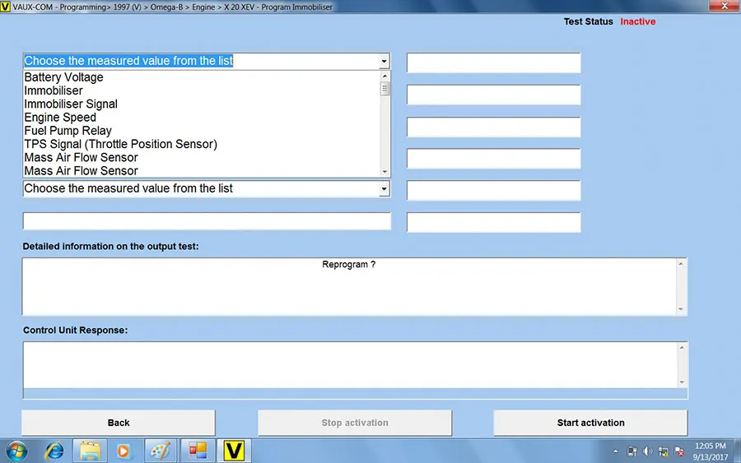Viewport: 741px width, 463px height.
Task: Click the VAUX-COM yellow V taskbar icon
Action: 234,451
